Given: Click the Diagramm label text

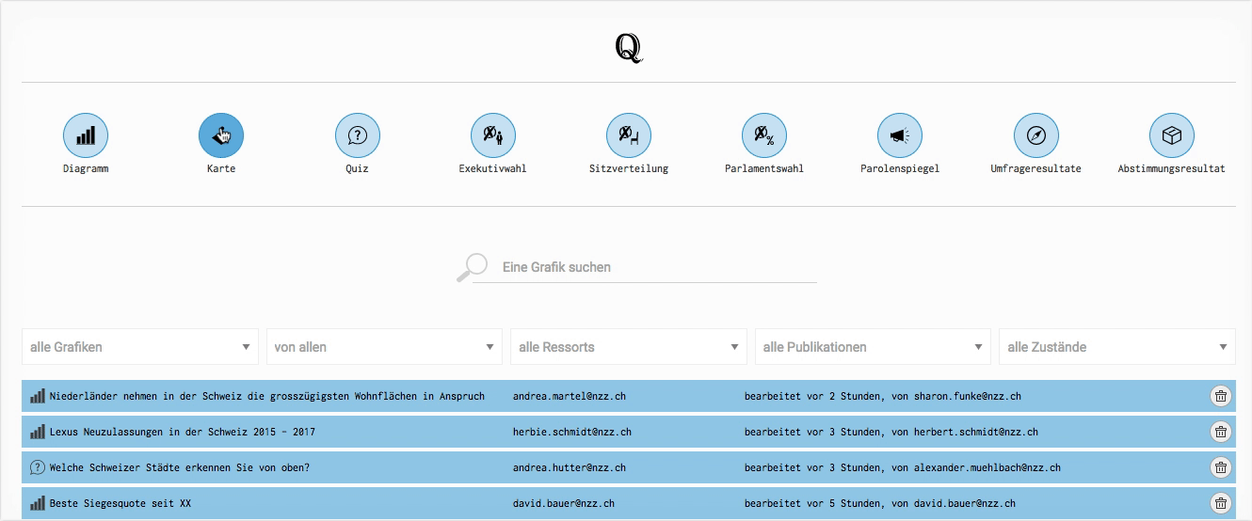Looking at the screenshot, I should [86, 169].
